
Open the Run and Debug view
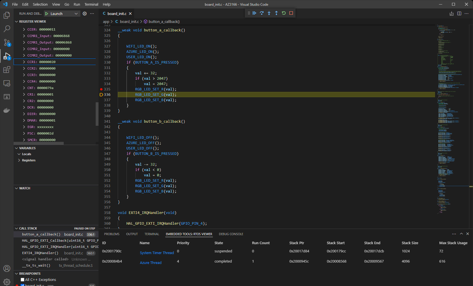tap(7, 56)
